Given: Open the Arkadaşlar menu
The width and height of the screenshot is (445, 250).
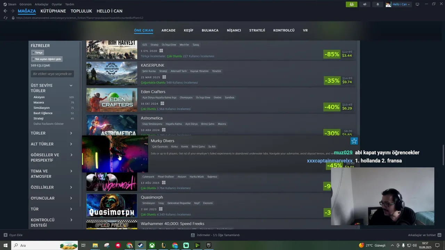Looking at the screenshot, I should [42, 4].
